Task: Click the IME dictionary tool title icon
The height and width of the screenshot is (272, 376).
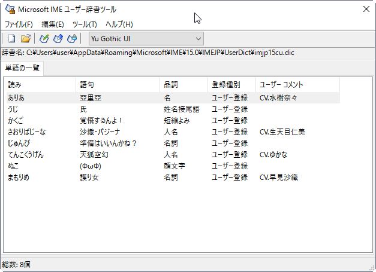Action: pyautogui.click(x=10, y=10)
